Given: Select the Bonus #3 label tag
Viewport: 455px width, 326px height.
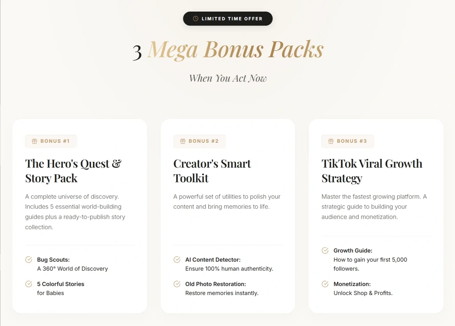Looking at the screenshot, I should [347, 141].
